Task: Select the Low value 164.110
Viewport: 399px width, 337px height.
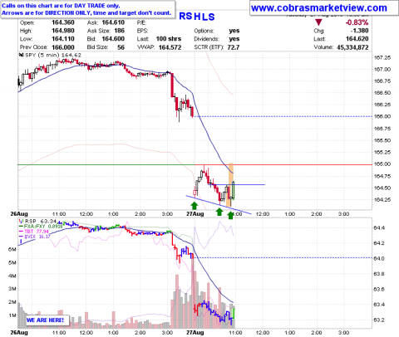Action: pos(63,39)
